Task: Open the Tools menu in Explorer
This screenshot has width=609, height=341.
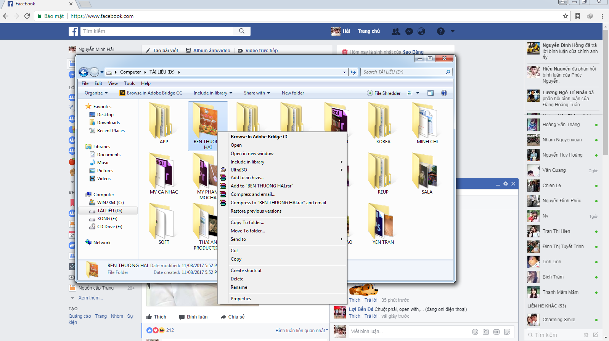Action: [x=129, y=83]
